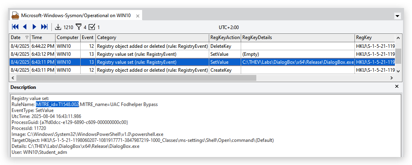Click the Description panel title
This screenshot has width=412, height=165.
click(24, 87)
